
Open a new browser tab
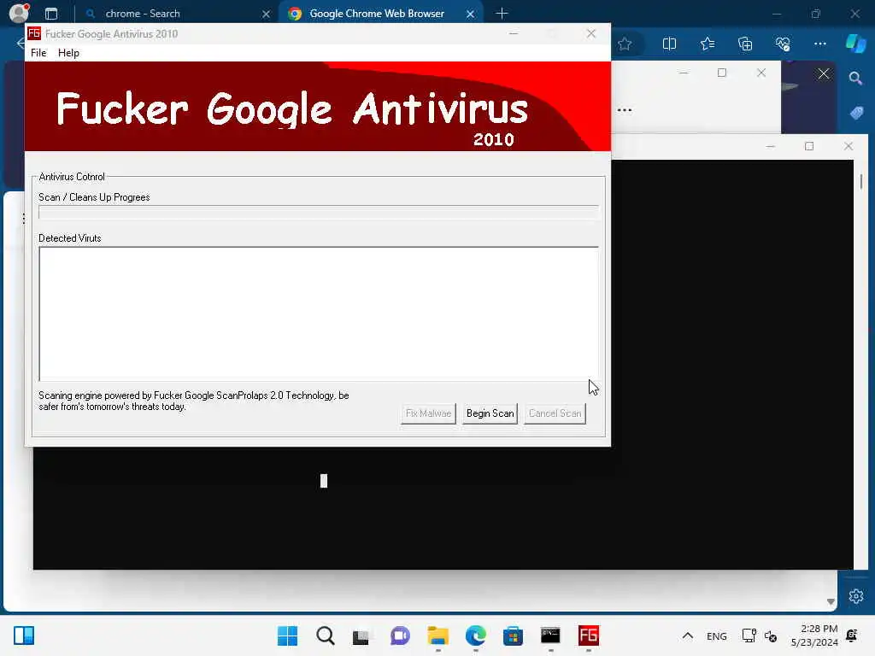point(502,14)
